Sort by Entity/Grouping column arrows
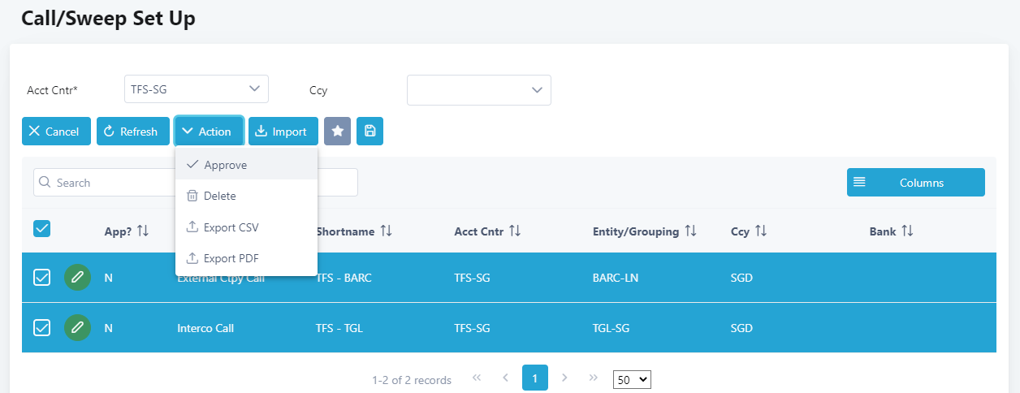 click(690, 231)
